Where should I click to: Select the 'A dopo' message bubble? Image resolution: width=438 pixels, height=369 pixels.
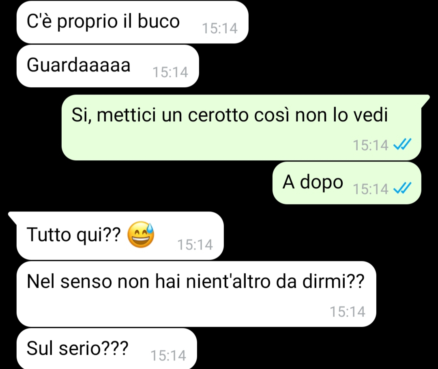coord(347,183)
